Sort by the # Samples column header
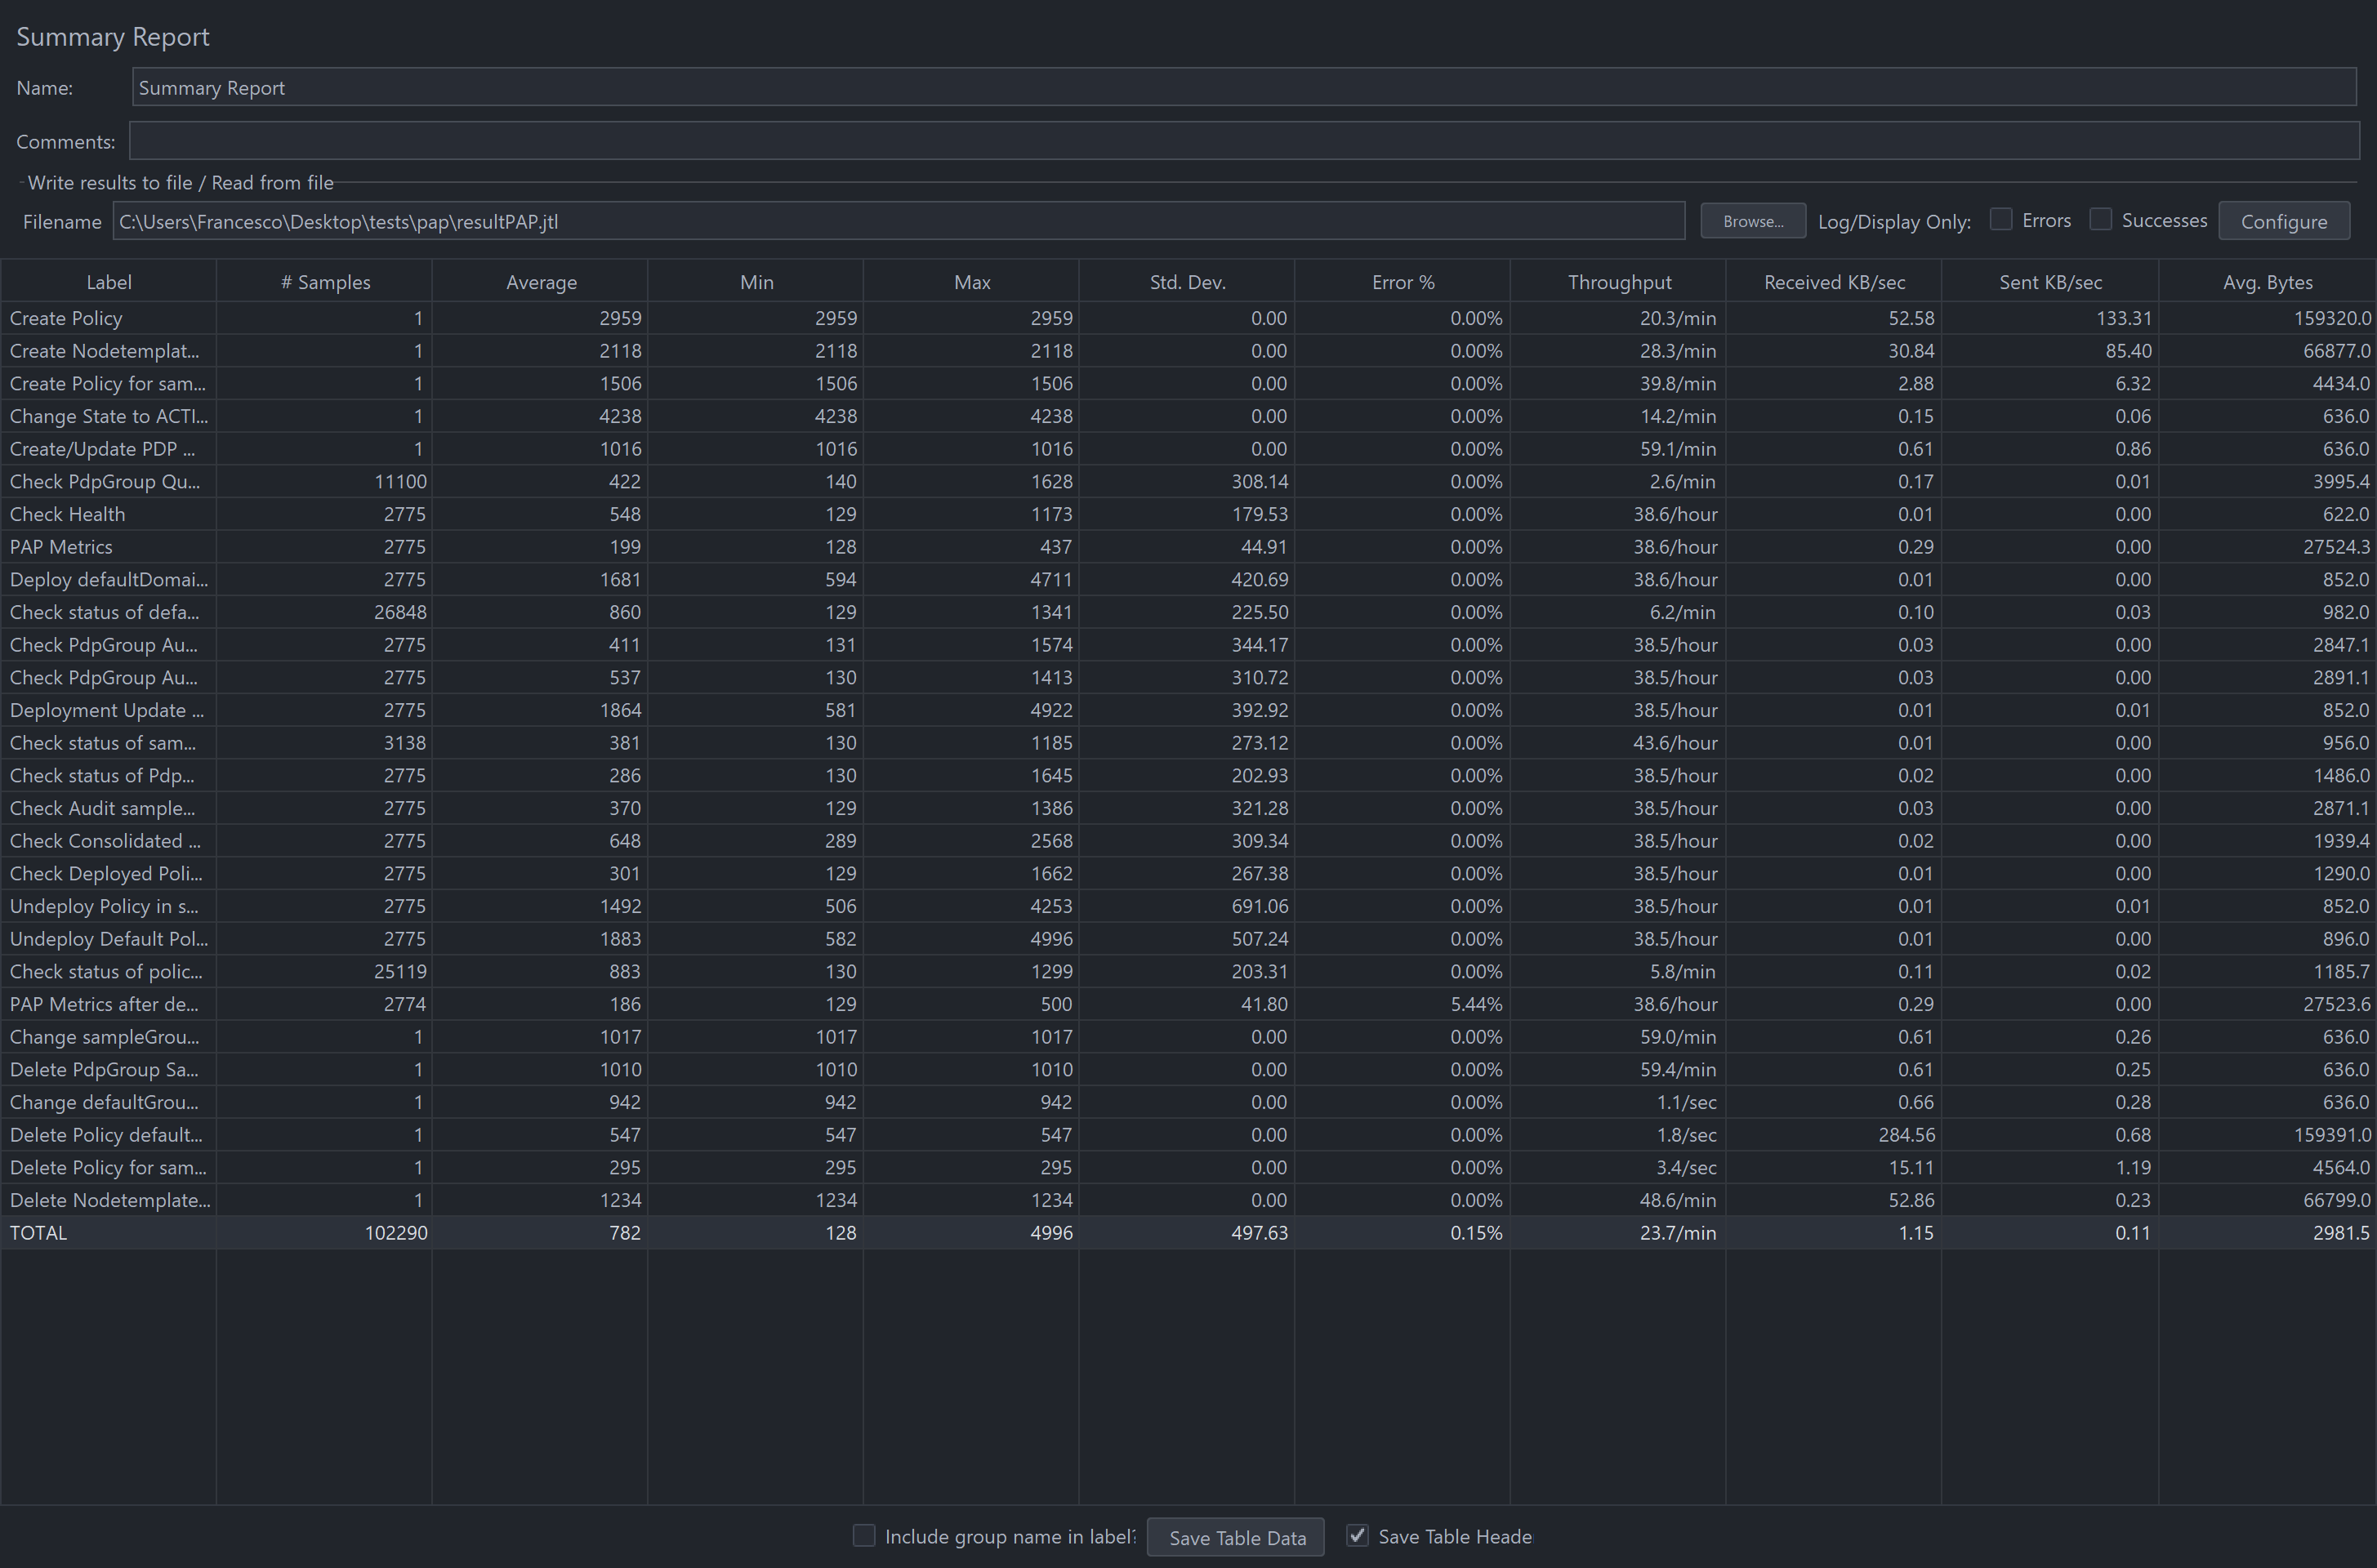Screen dimensions: 2377x1568 [324, 282]
